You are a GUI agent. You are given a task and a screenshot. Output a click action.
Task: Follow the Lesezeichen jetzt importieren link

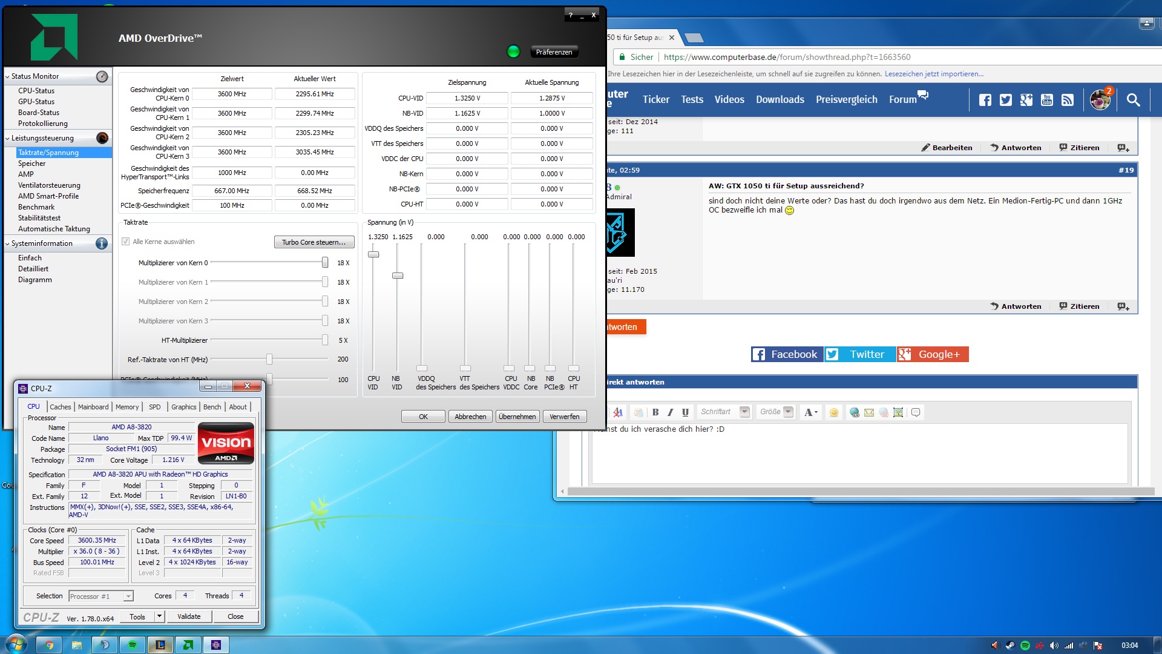[934, 74]
